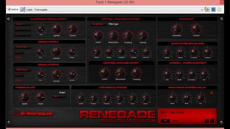Toggle the Unison/Chorus effect LED

click(x=213, y=69)
